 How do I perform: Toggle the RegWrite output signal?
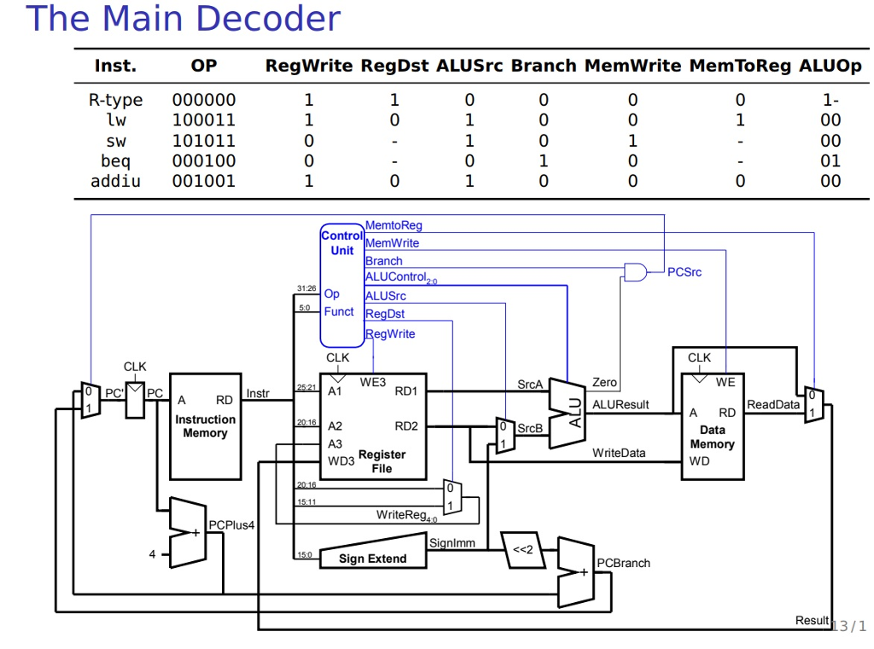click(389, 333)
